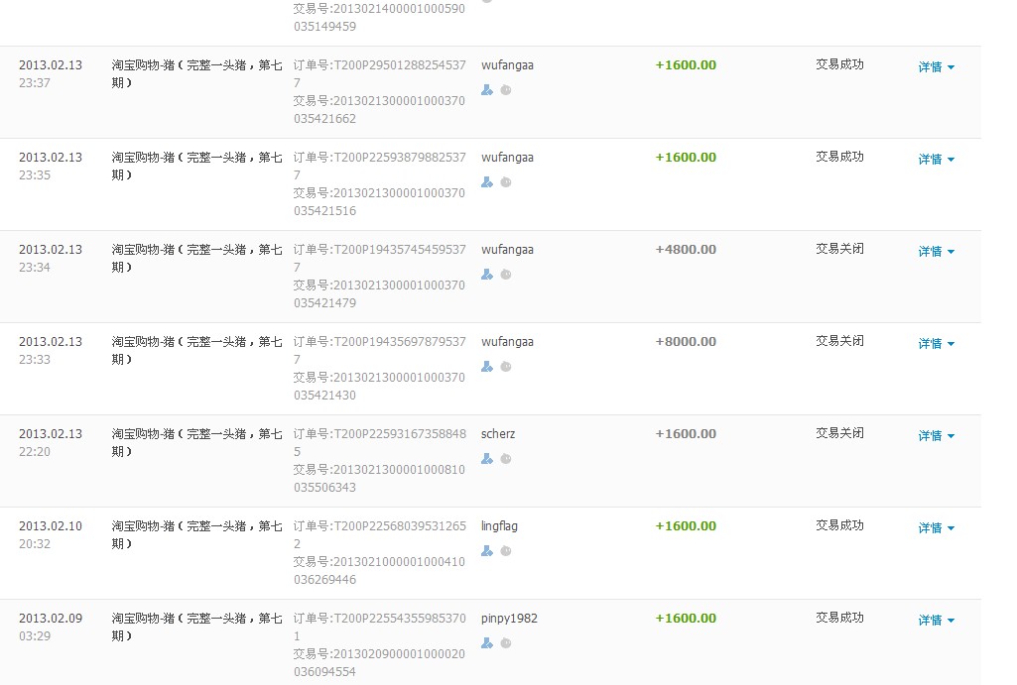Open 详情 dropdown for lingflag transaction
Viewport: 1017px width, 685px height.
point(936,528)
